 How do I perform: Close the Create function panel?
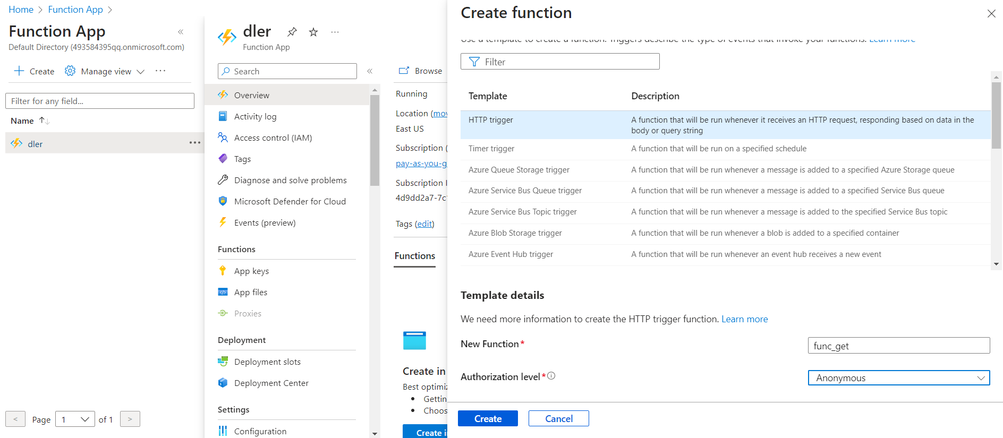pos(991,13)
